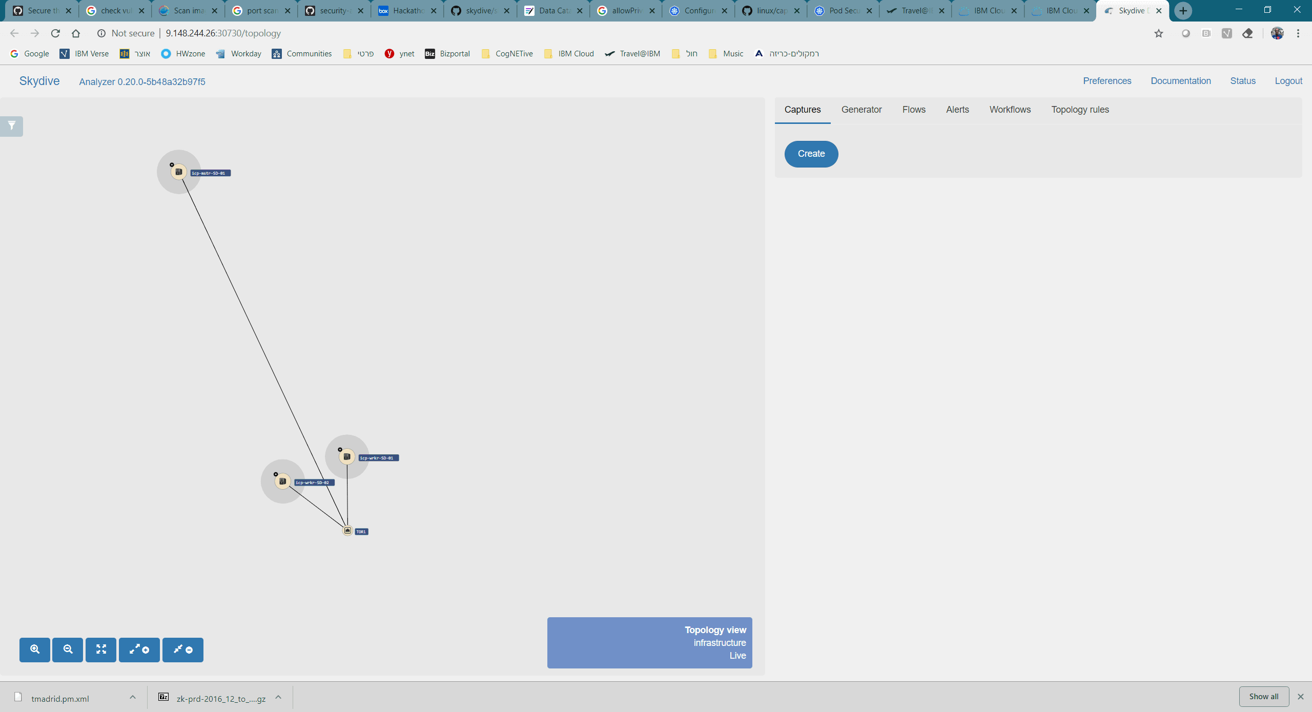1312x712 pixels.
Task: Select the zoom-in magnifier tool
Action: point(34,650)
